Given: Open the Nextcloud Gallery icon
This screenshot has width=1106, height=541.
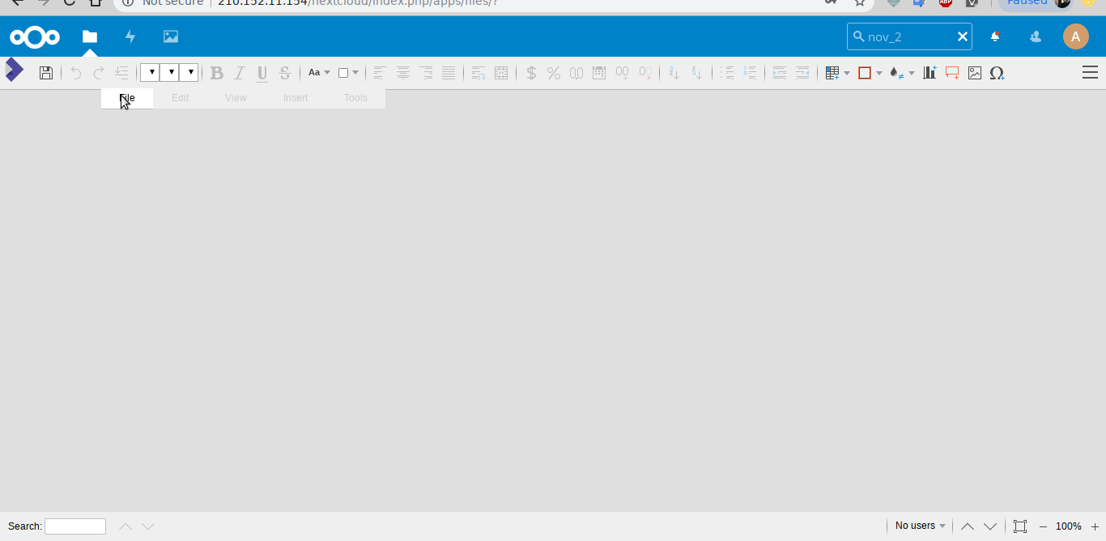Looking at the screenshot, I should click(x=171, y=36).
